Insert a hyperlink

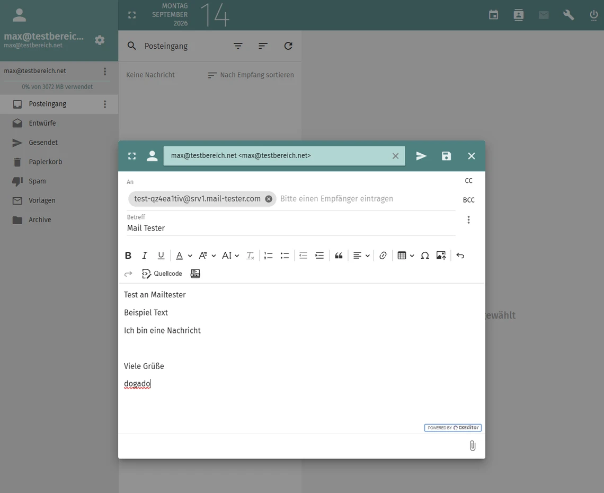[x=383, y=256]
